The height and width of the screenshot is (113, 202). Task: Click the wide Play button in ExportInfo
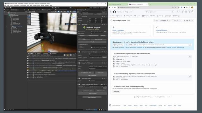92,42
